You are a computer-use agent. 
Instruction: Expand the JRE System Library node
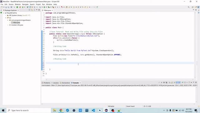pos(6,15)
